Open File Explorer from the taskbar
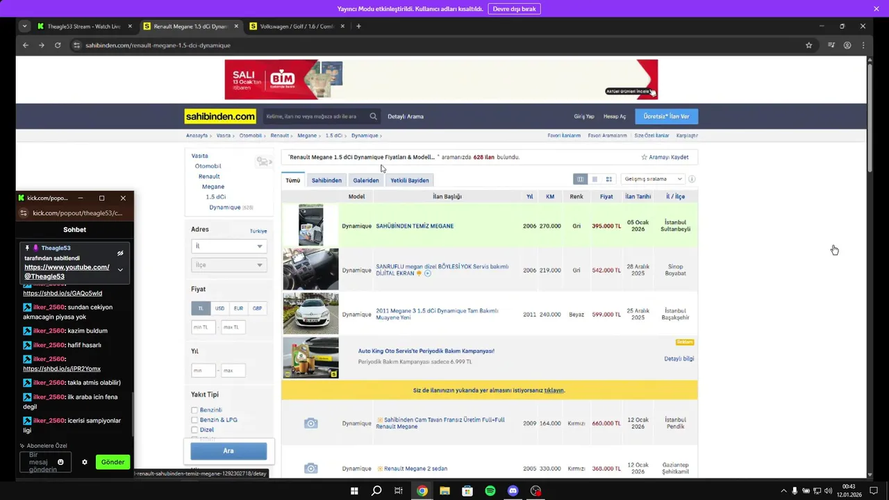Screen dimensions: 889x500 click(x=444, y=491)
